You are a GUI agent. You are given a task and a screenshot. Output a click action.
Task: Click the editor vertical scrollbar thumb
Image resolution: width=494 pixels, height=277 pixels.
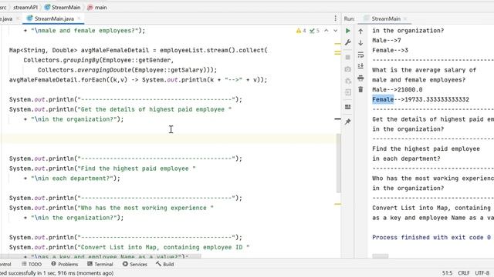point(339,163)
